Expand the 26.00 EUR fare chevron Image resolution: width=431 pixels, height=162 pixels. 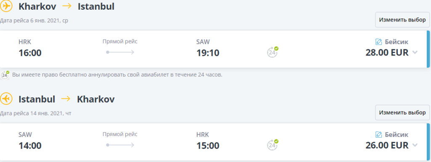(415, 145)
